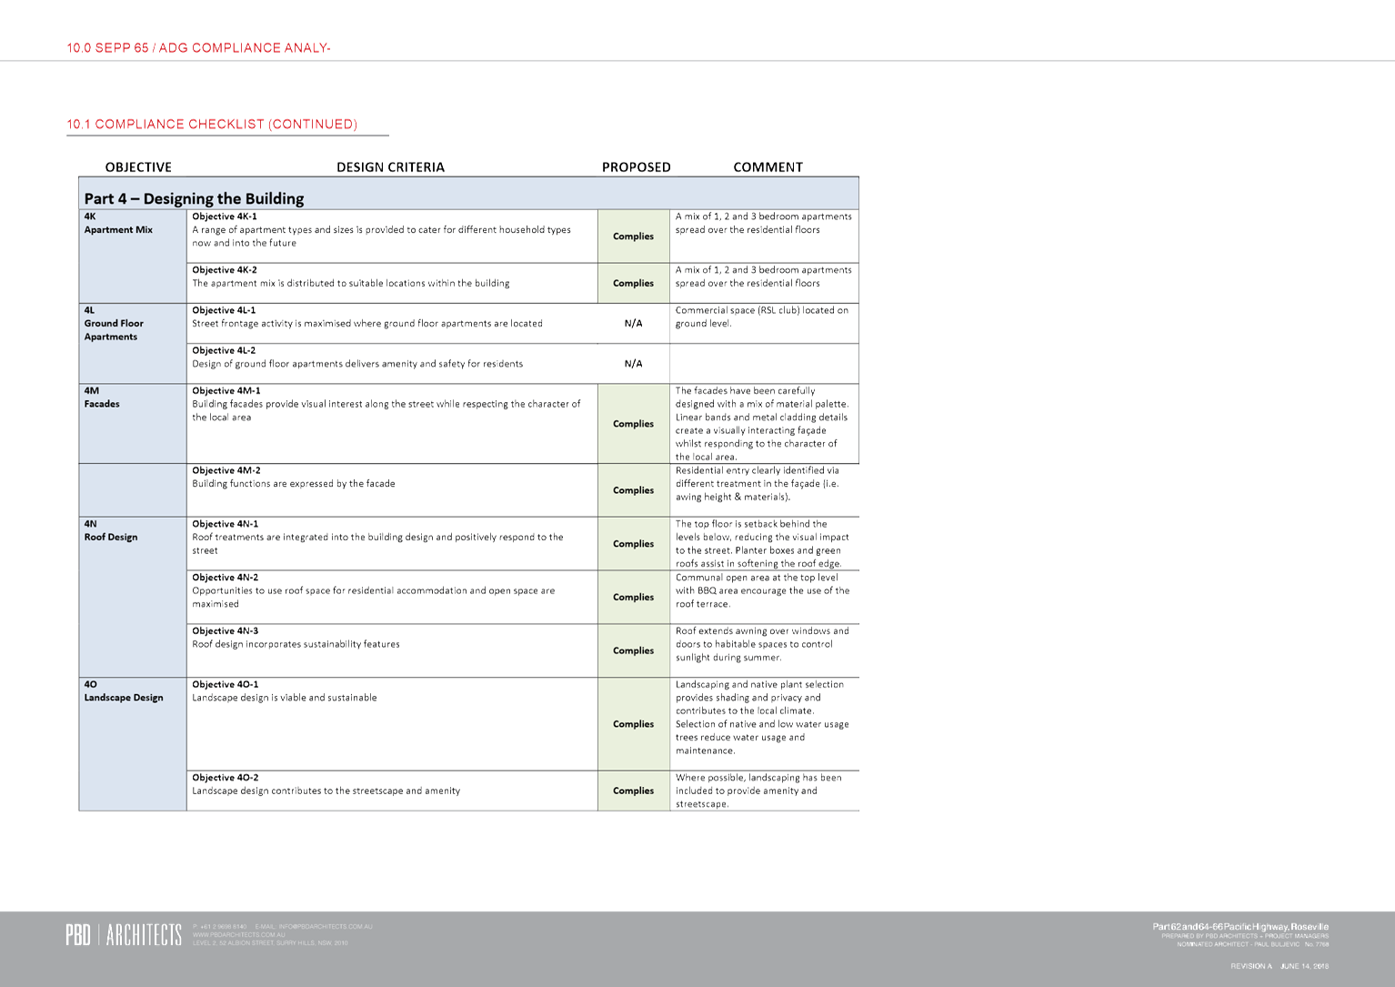
Task: Click 'The facades have been carefully designed' comment
Action: point(762,424)
